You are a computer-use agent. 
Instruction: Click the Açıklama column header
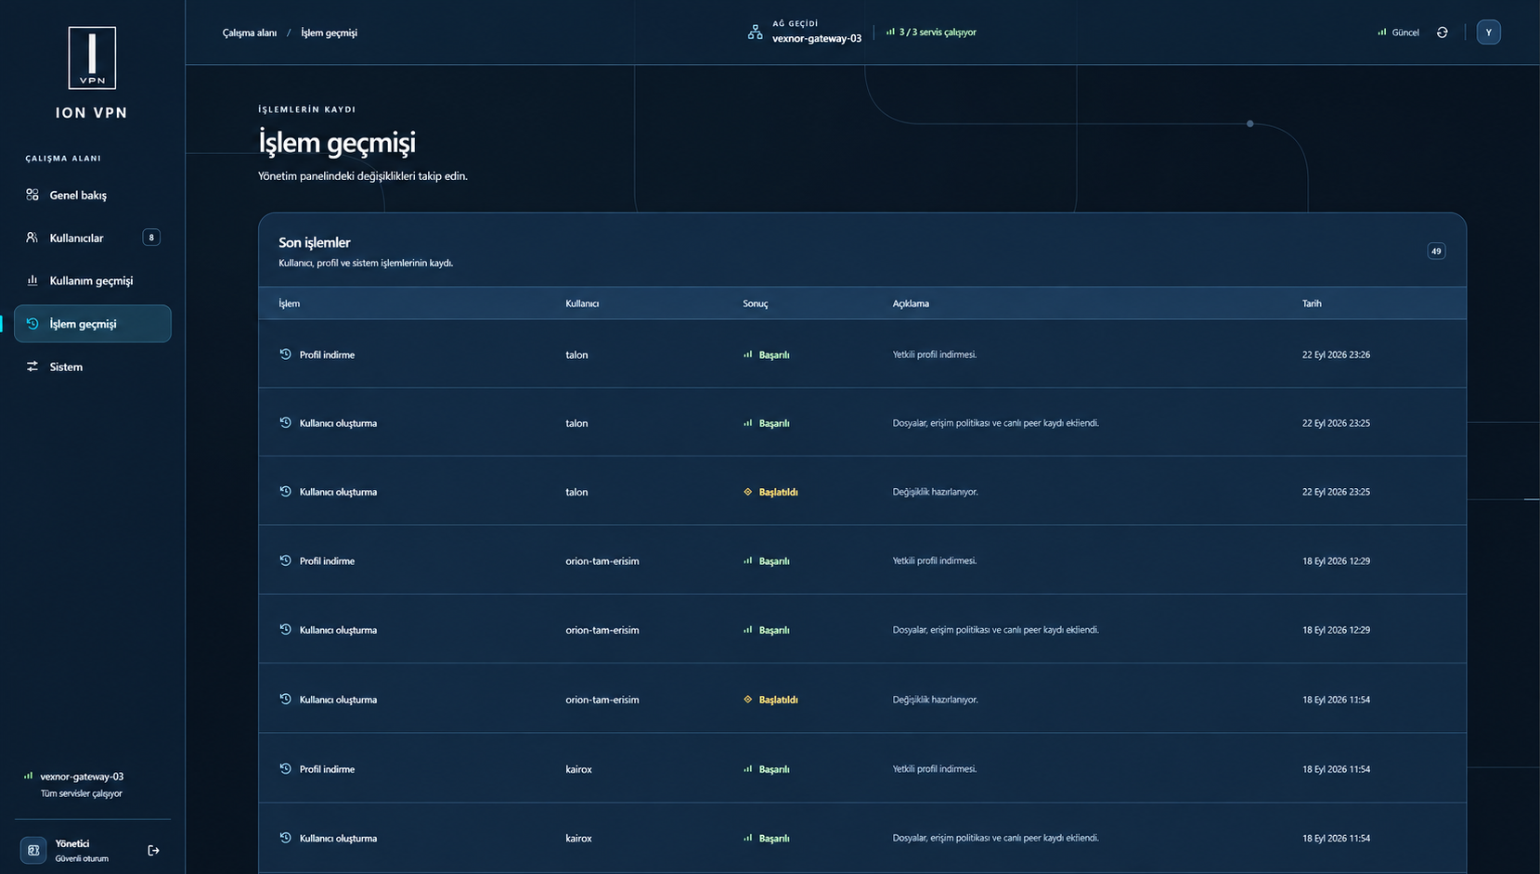click(x=911, y=303)
